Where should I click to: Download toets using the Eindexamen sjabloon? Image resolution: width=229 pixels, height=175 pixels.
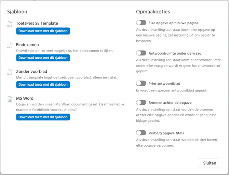pos(43,58)
